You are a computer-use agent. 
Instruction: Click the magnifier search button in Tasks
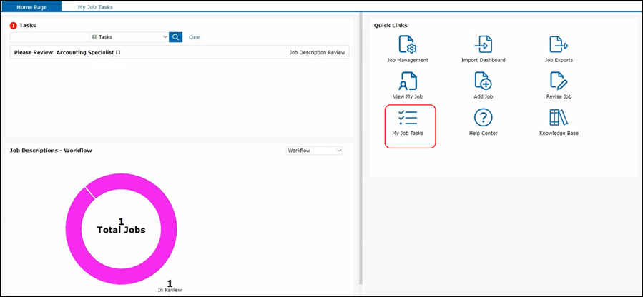[176, 37]
